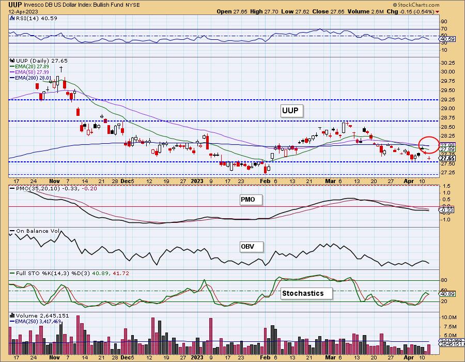
Task: Click the Invesco DB US Dollar Index Bullish Fund name
Action: [x=73, y=5]
